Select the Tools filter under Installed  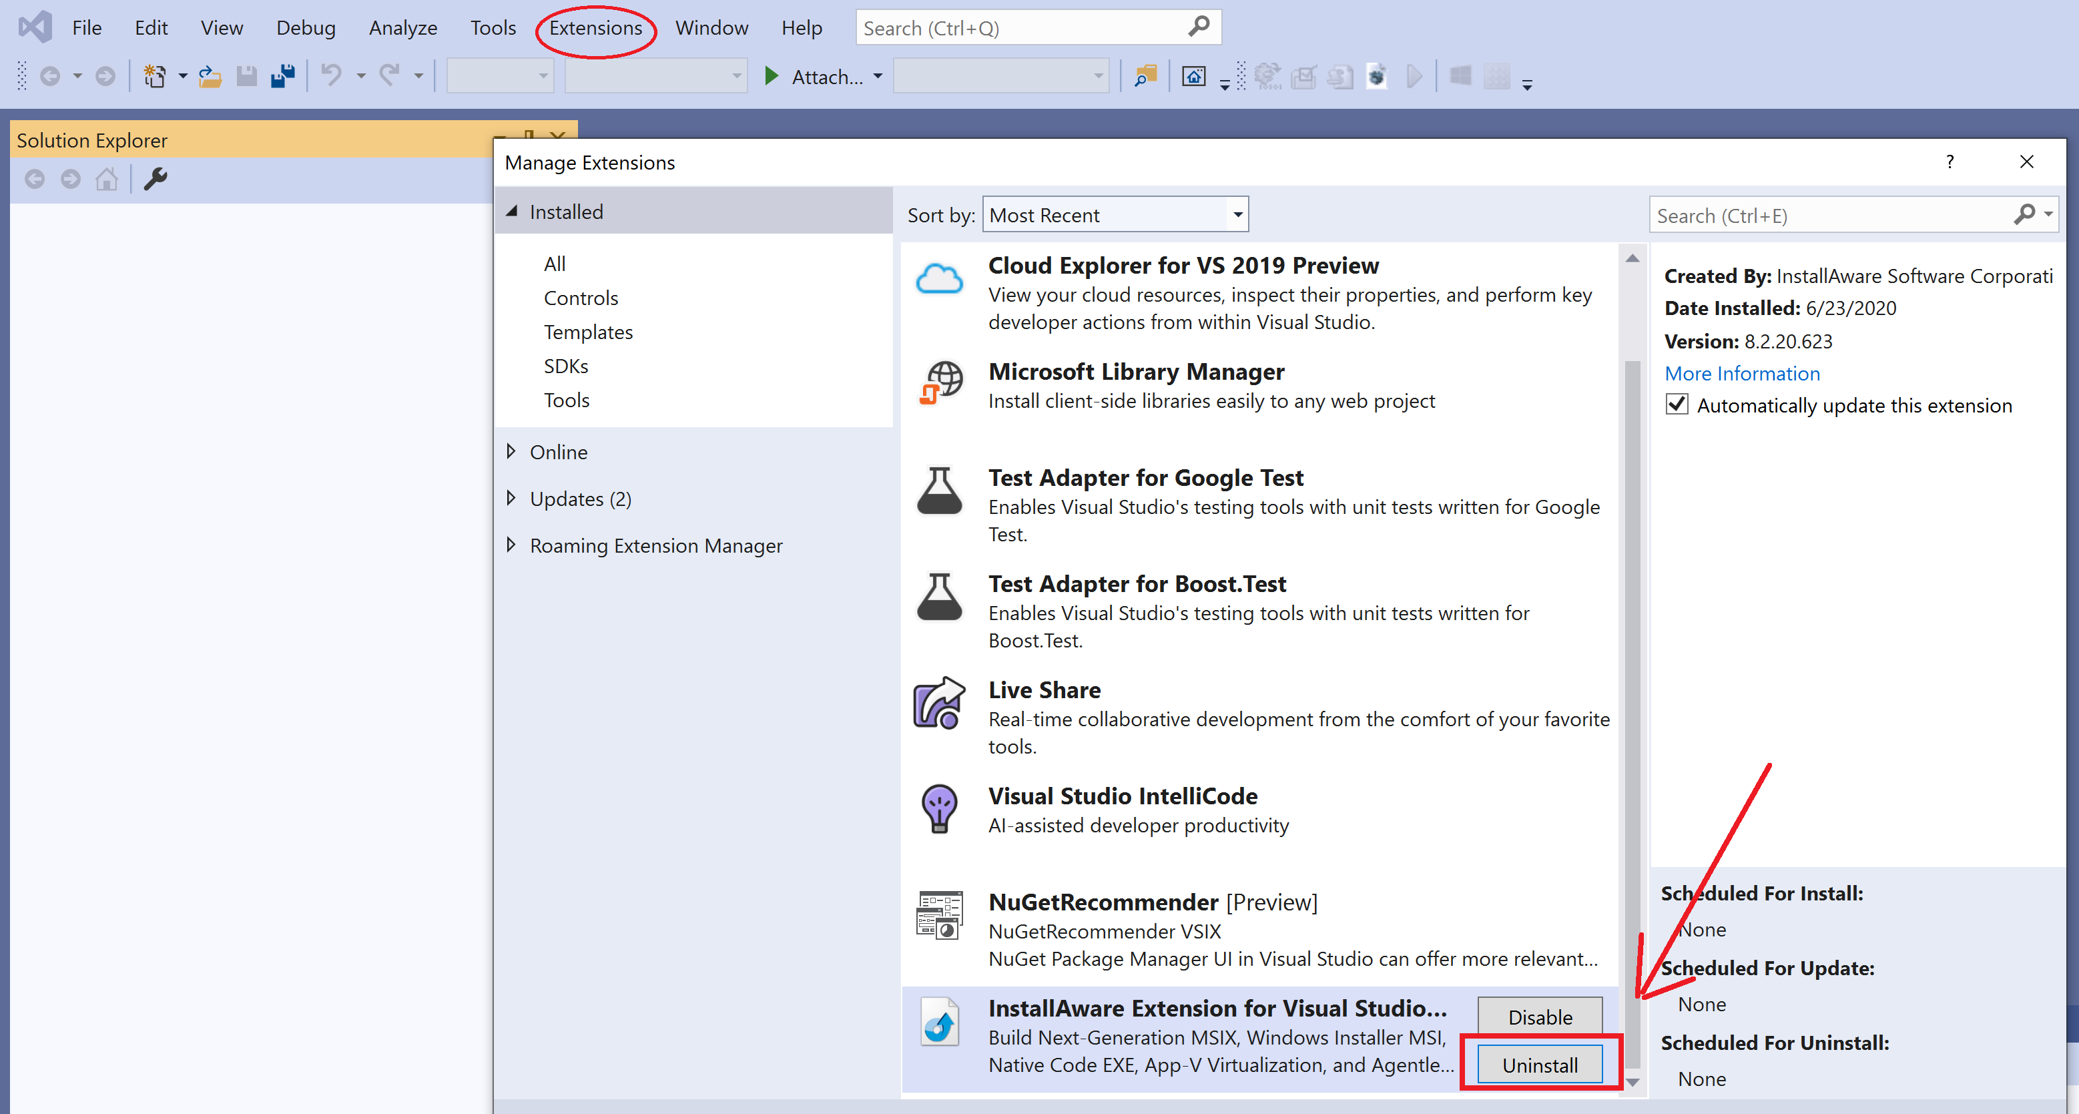click(x=567, y=400)
